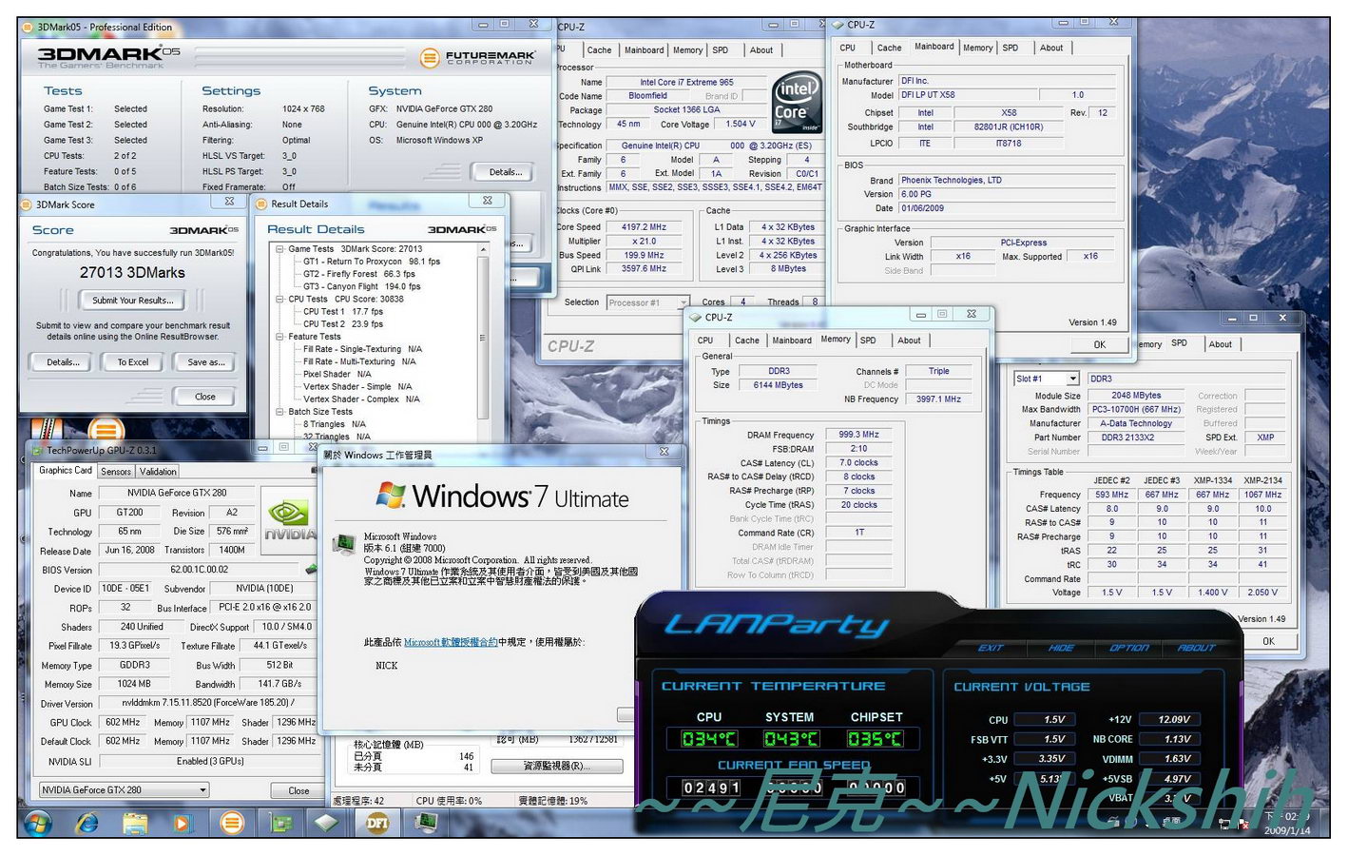Select GT3 - Canyon Flight row

[x=361, y=286]
